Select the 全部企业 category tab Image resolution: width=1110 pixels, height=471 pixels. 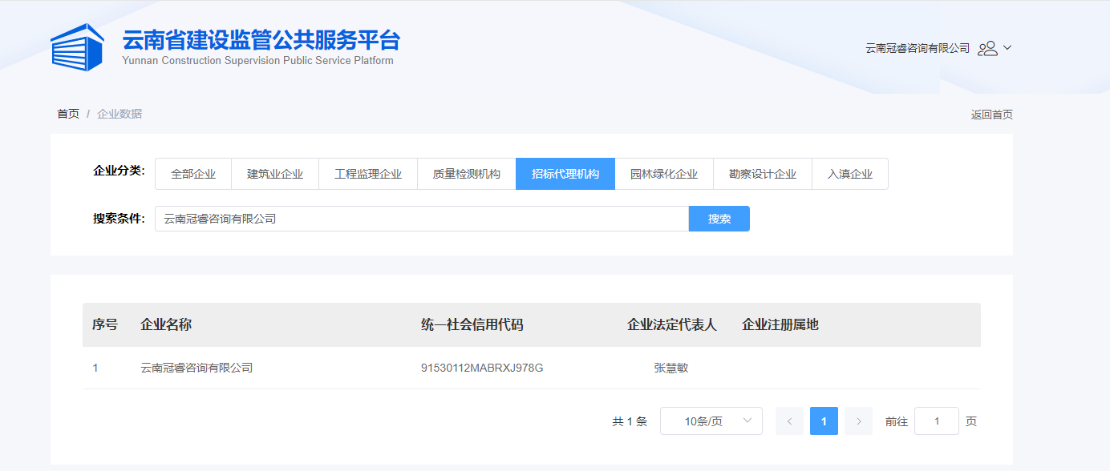tap(193, 174)
